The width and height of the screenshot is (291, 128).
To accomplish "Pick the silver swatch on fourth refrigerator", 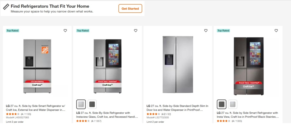I will click(232, 104).
